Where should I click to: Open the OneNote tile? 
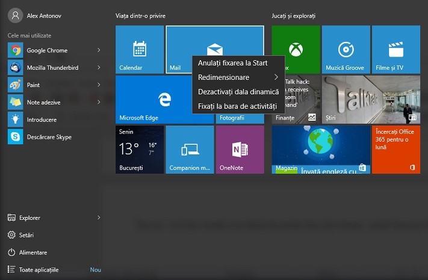click(x=240, y=150)
